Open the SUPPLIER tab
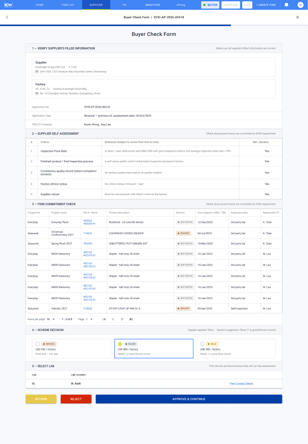 click(x=96, y=5)
